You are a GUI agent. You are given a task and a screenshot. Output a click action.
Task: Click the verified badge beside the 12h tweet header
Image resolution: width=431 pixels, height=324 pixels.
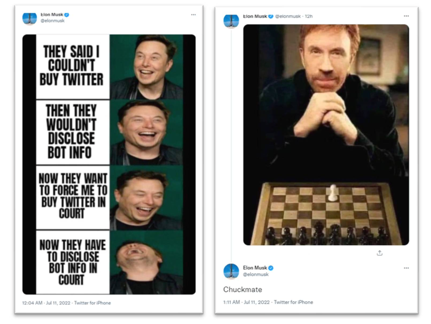[x=271, y=16]
